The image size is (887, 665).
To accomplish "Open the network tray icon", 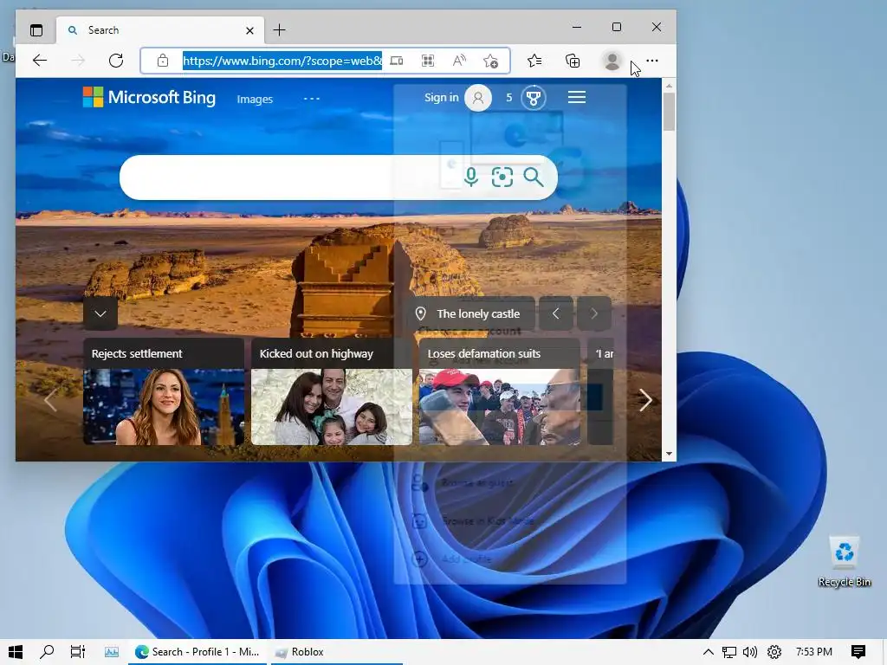I will pos(729,652).
